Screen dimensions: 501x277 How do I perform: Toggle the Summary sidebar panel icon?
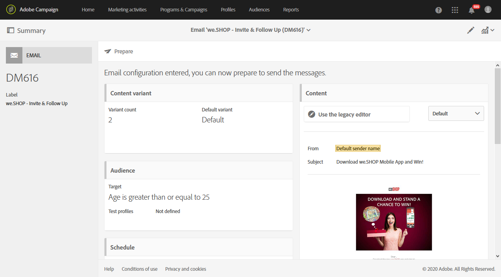[11, 30]
